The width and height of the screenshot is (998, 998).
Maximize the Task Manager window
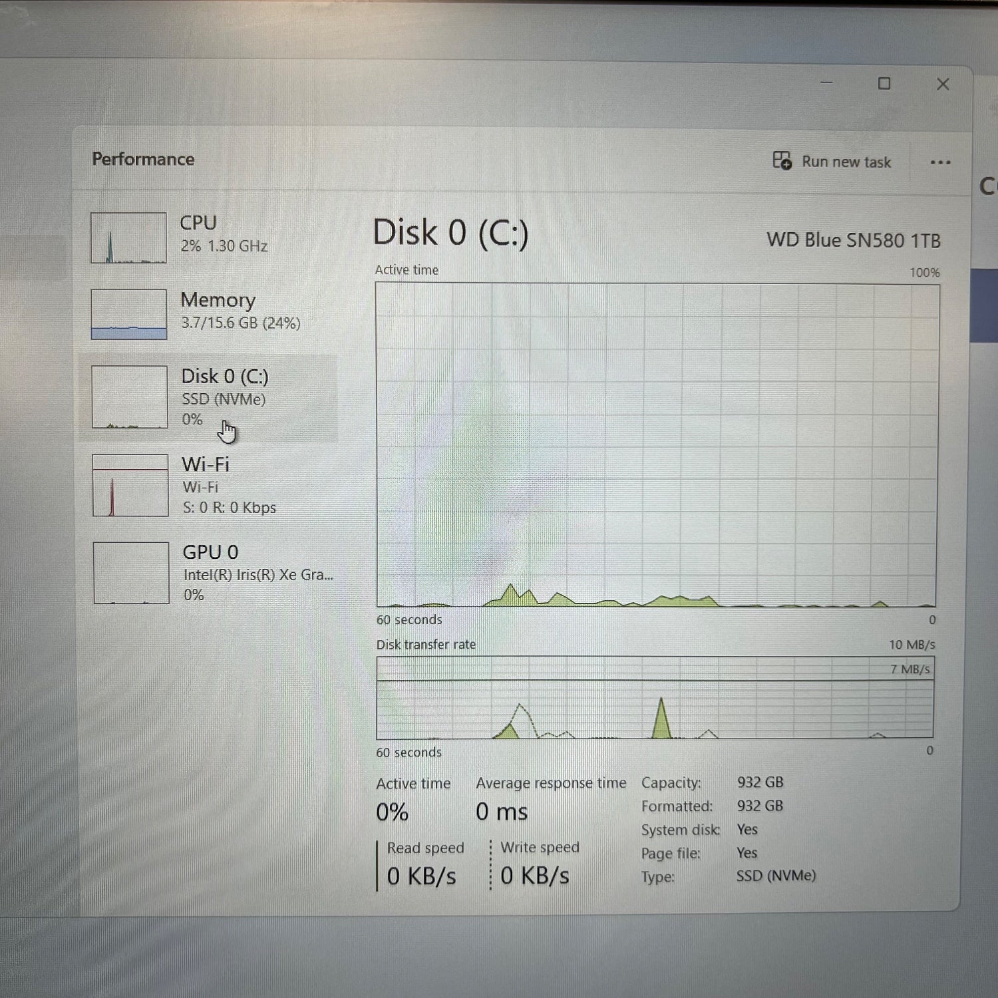pos(884,84)
